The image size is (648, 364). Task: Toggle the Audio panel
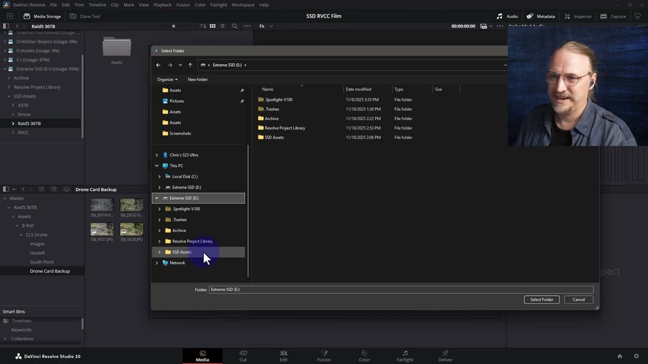point(507,16)
